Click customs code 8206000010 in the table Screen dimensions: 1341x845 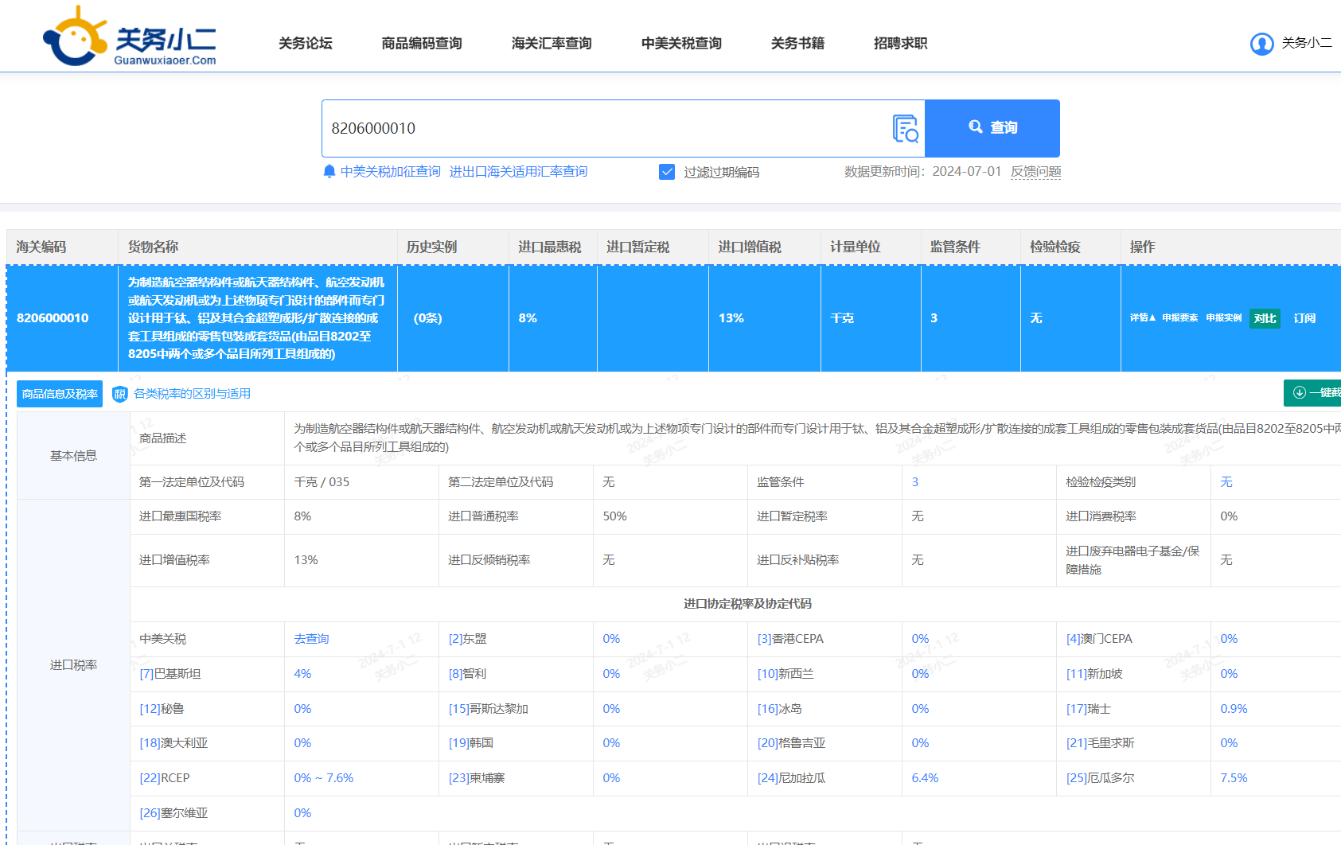53,318
